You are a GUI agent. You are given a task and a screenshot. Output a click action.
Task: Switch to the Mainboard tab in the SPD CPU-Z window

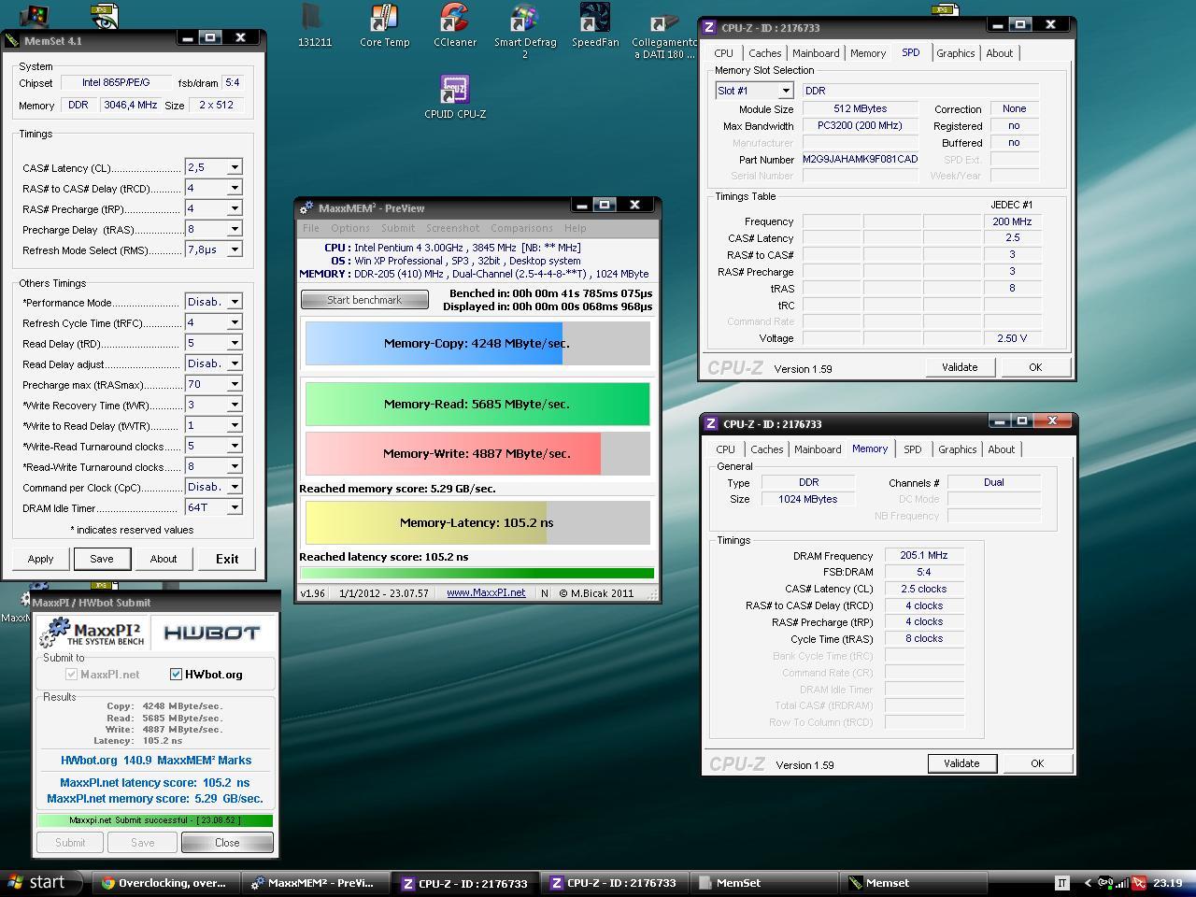tap(816, 53)
